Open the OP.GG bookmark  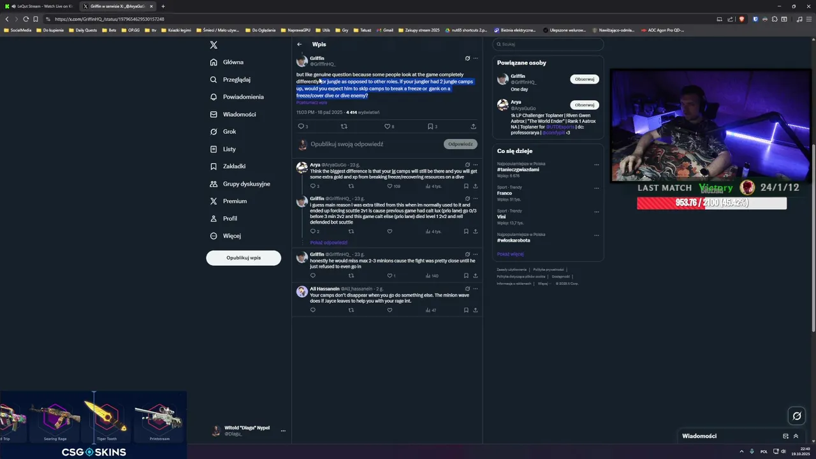(131, 30)
